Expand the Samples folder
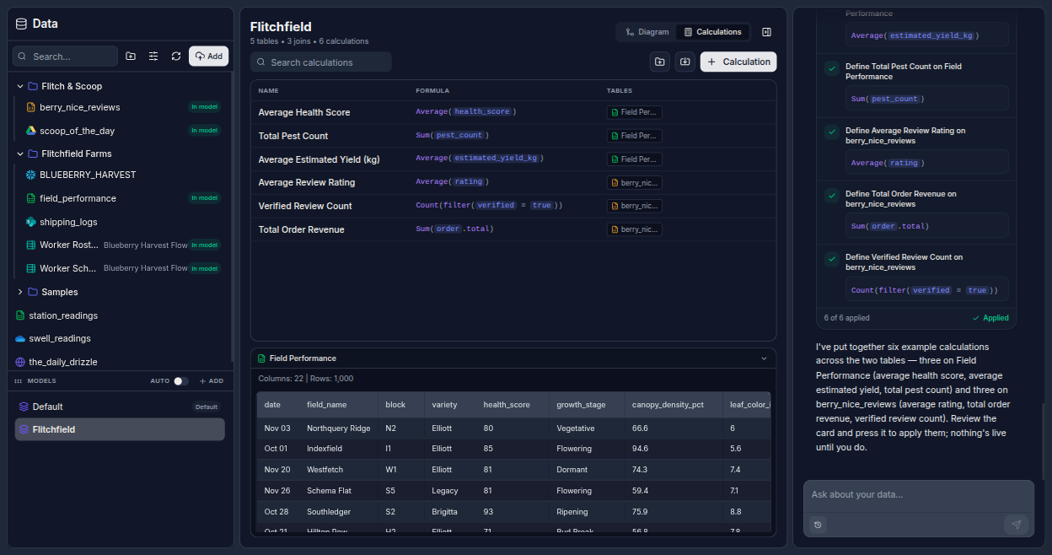The image size is (1052, 555). click(x=20, y=292)
